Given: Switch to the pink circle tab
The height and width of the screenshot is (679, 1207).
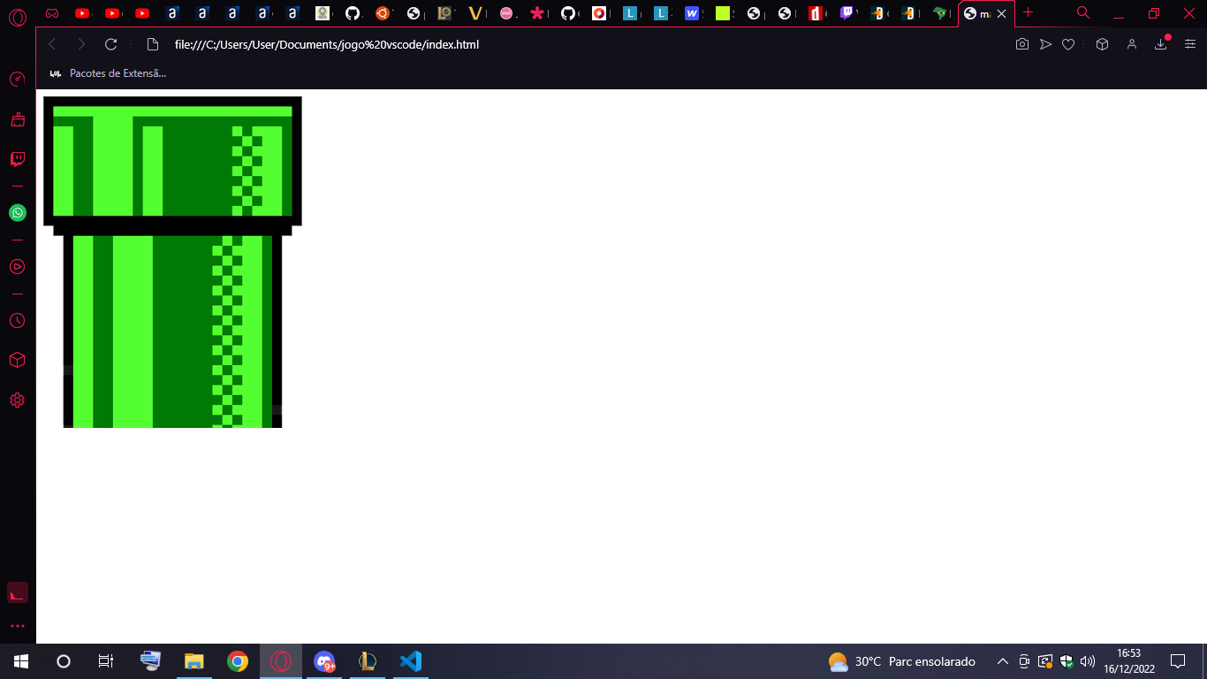Looking at the screenshot, I should click(506, 13).
